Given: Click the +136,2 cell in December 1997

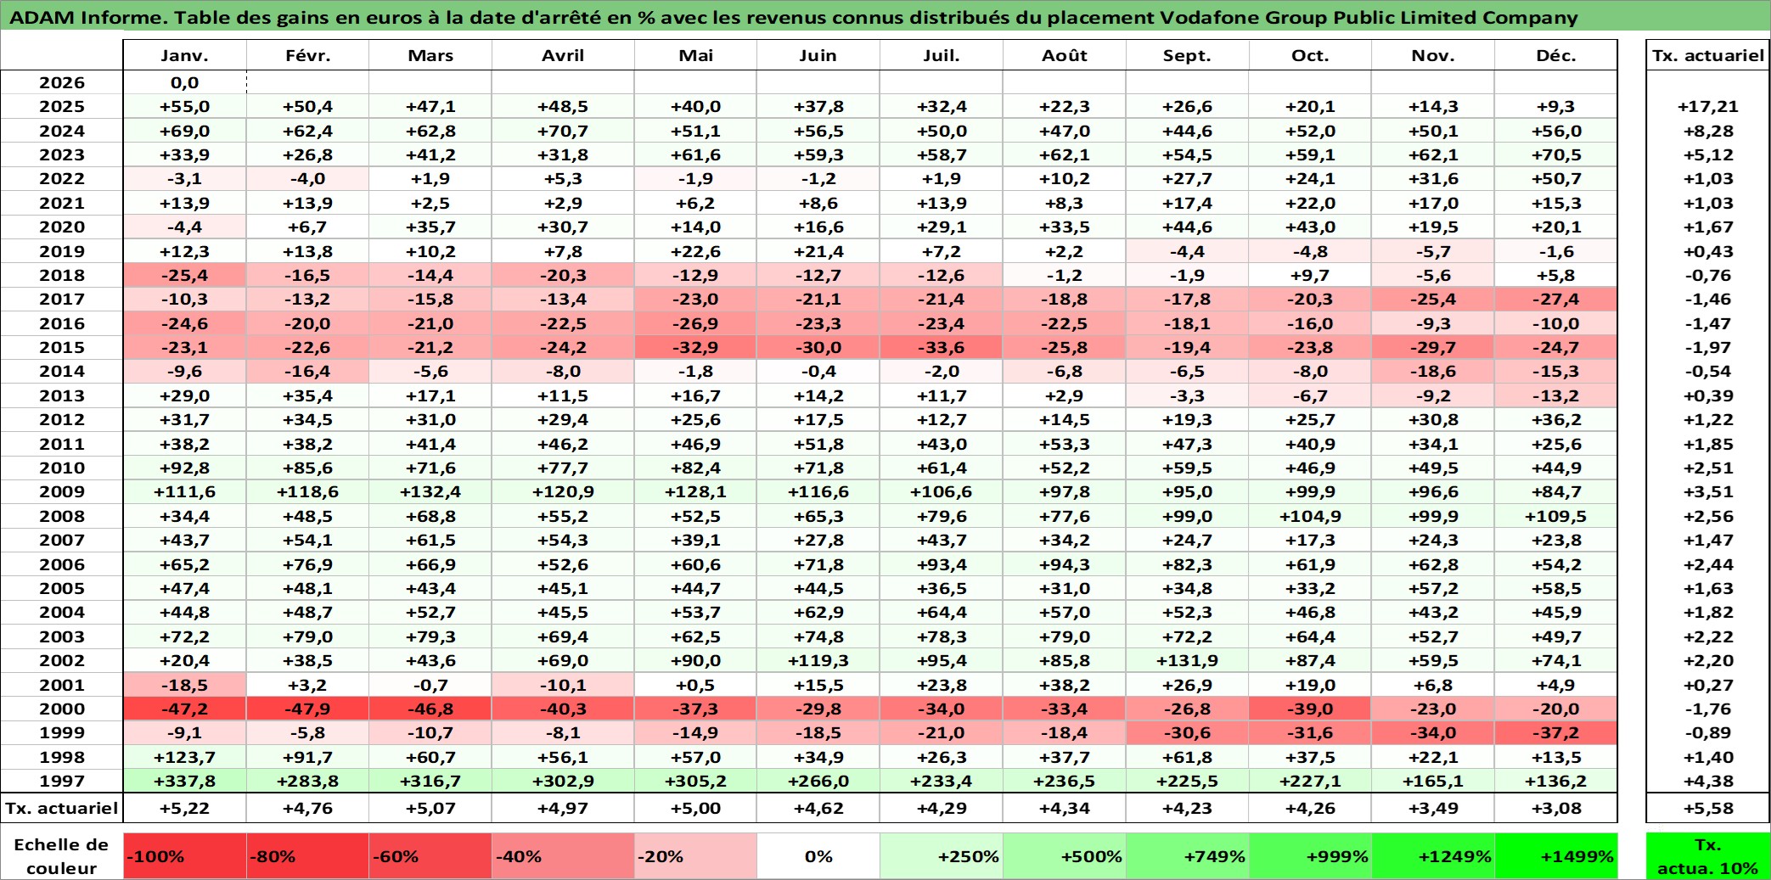Looking at the screenshot, I should (x=1556, y=781).
